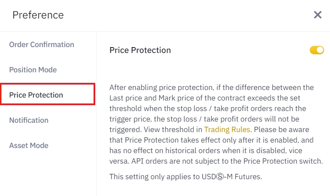
Task: View Asset Mode preferences
Action: [29, 146]
